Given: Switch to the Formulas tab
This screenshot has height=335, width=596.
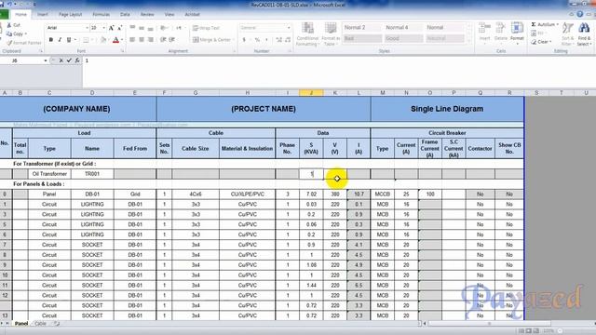Looking at the screenshot, I should (x=102, y=15).
